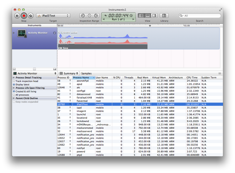This screenshot has height=173, width=235.
Task: Click the clock icon in timer display
Action: pos(131,15)
